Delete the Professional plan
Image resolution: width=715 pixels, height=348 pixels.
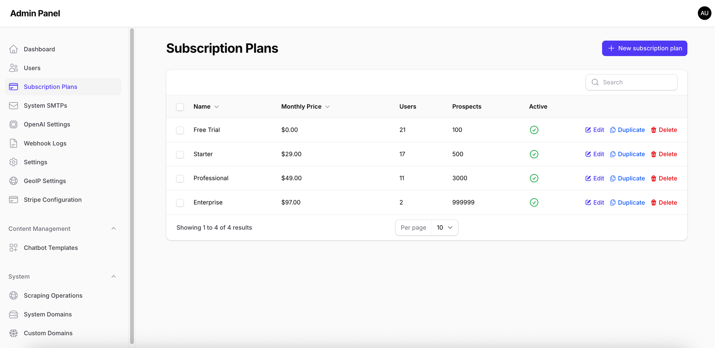tap(664, 178)
